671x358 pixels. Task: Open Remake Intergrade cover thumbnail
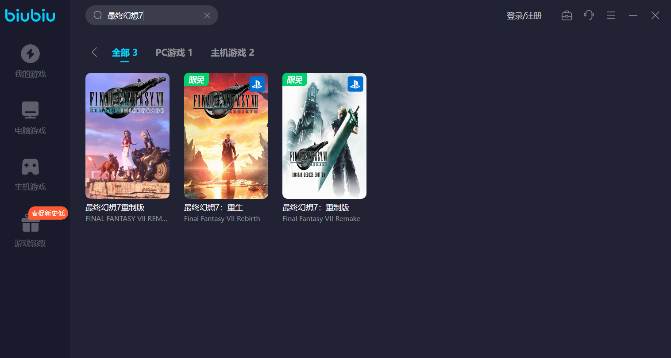coord(127,136)
